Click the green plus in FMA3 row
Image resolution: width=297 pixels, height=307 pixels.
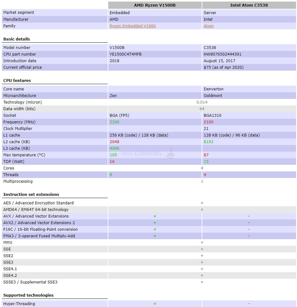click(x=155, y=236)
